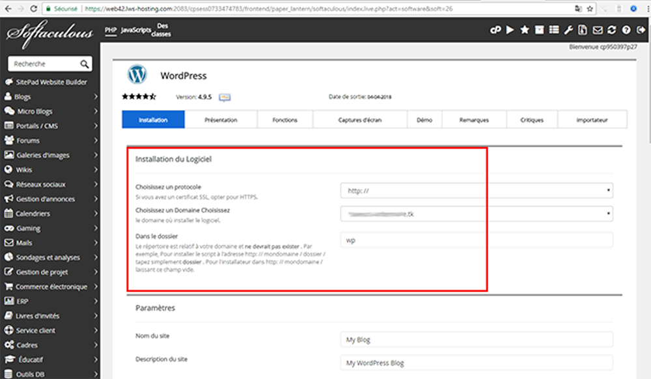Click the Description du site field

(477, 363)
